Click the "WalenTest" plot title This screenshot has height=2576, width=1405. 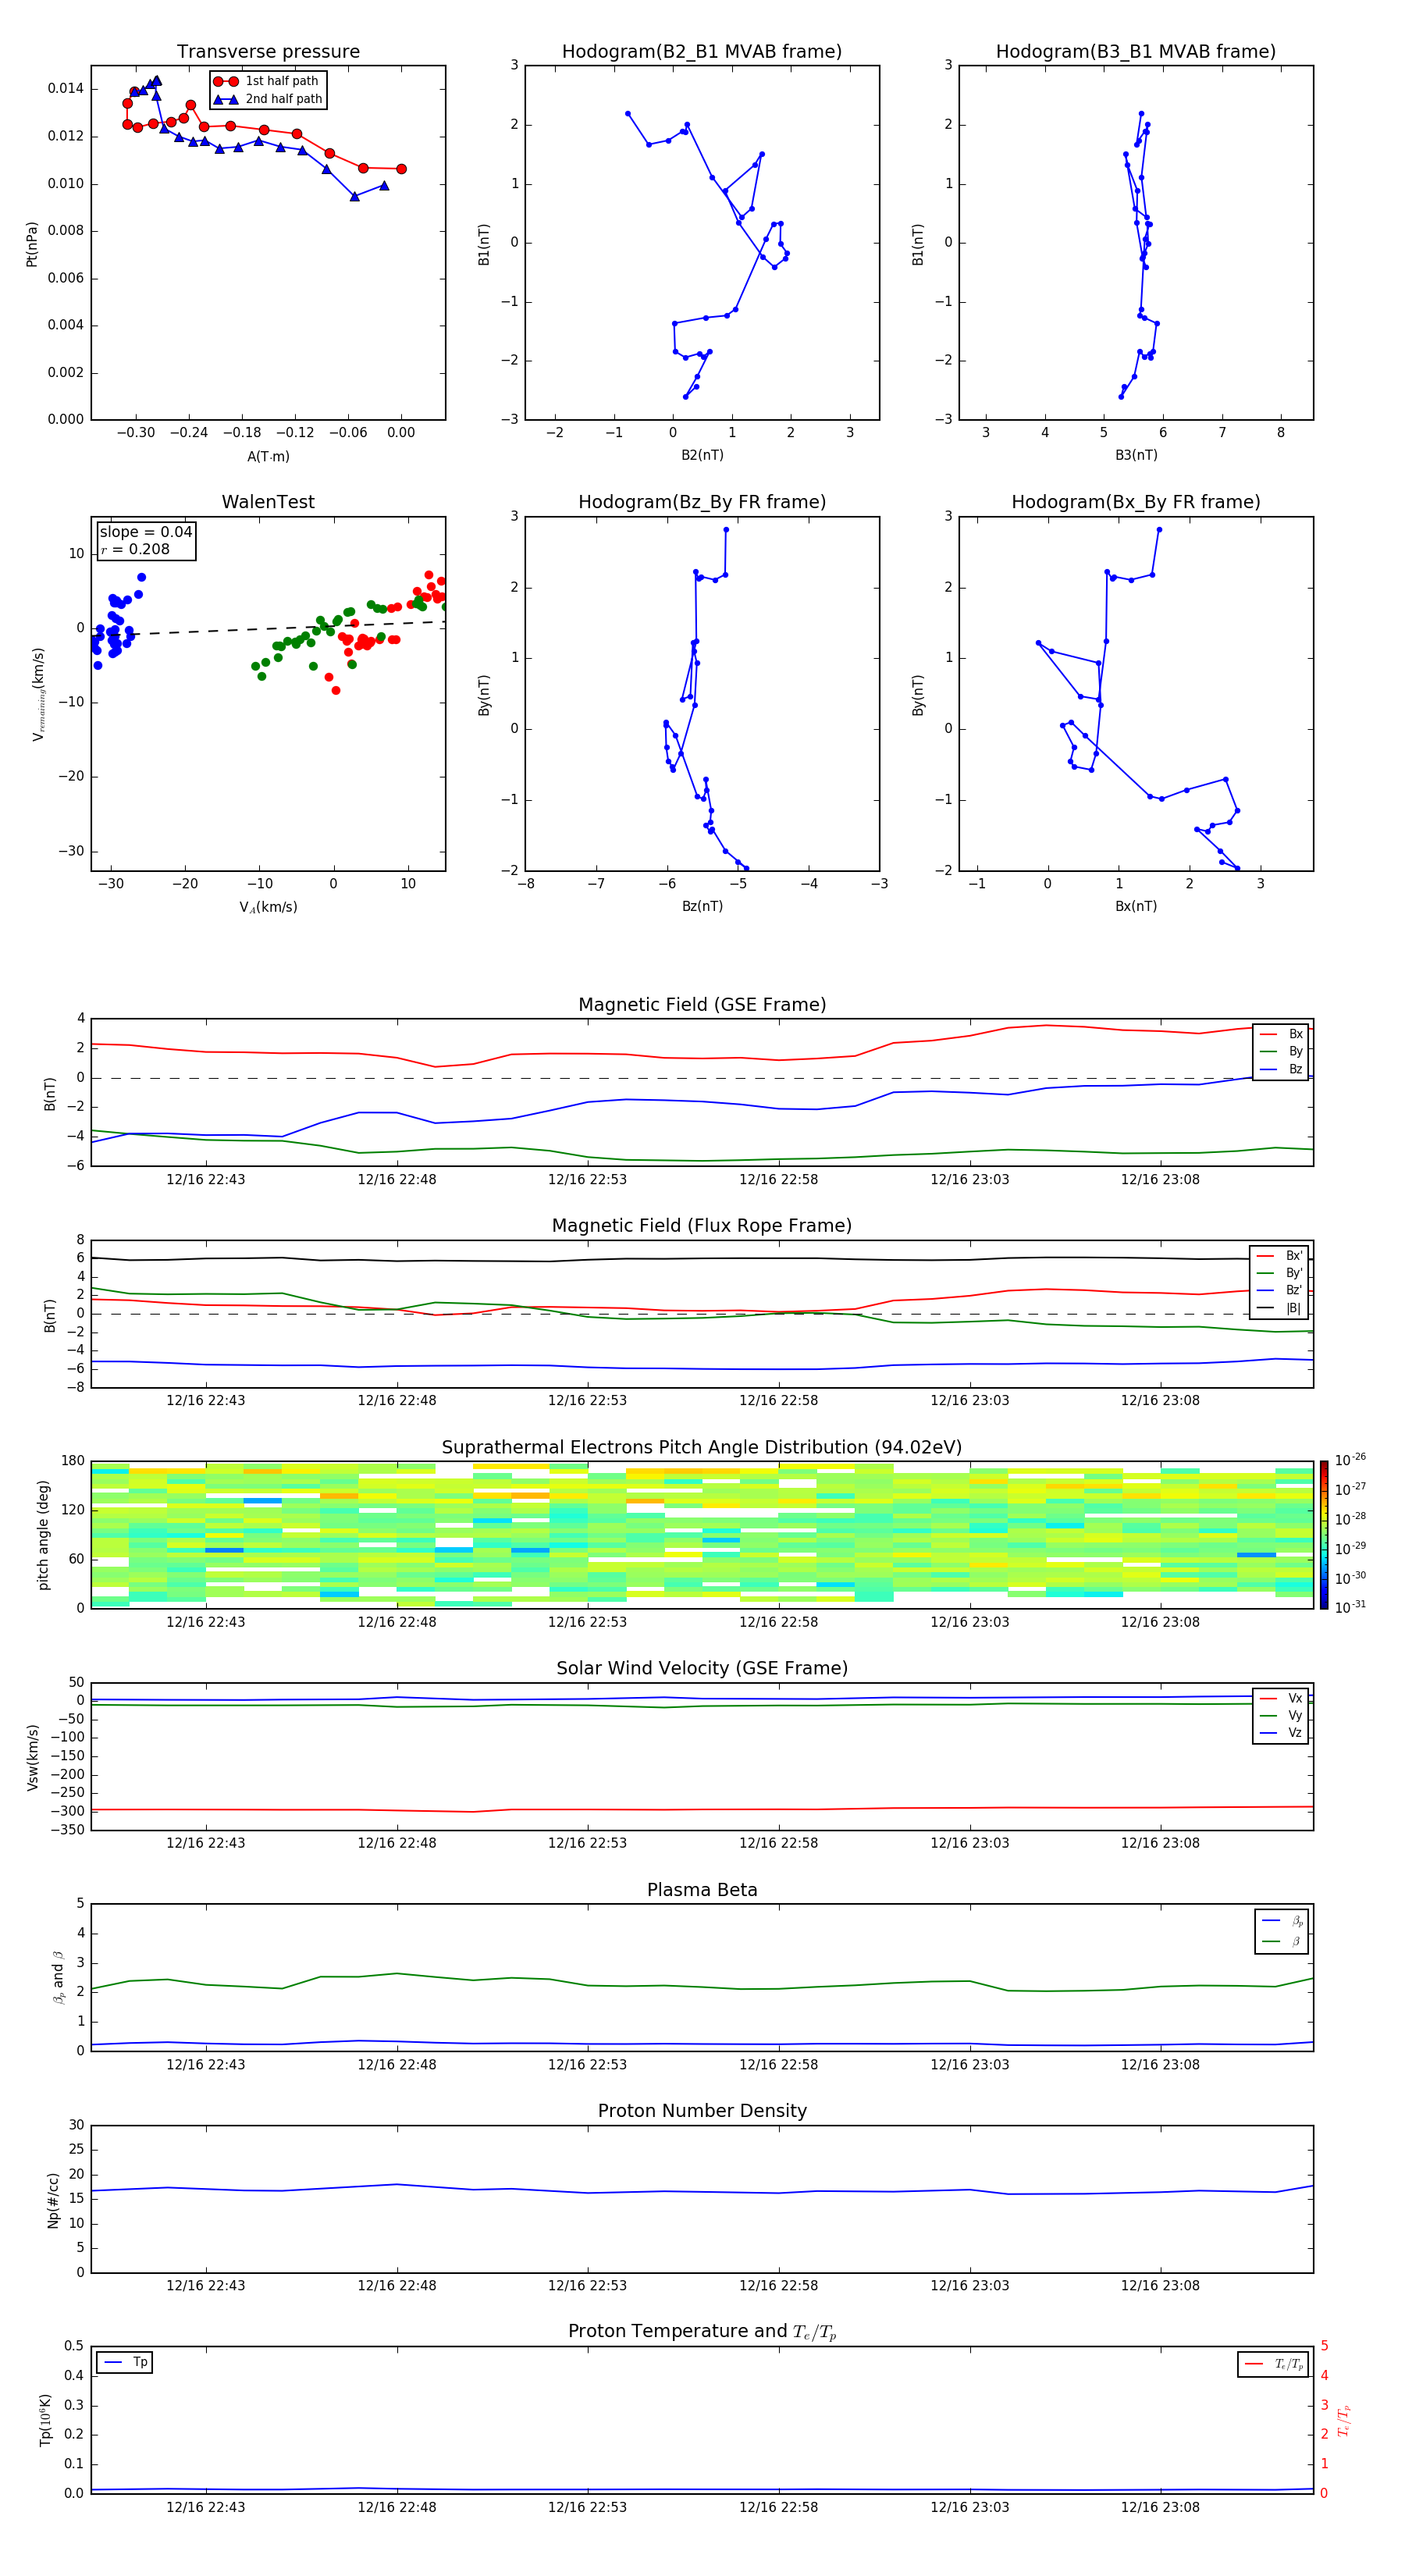point(268,502)
